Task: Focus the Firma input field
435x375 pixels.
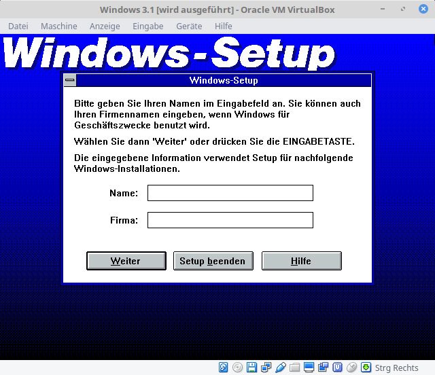Action: pos(230,220)
